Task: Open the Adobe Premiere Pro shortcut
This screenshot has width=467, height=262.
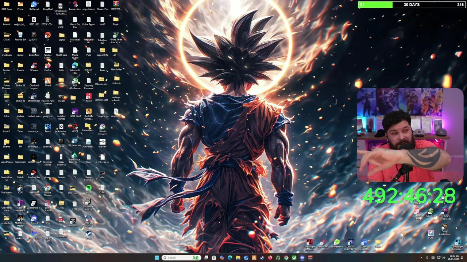Action: (x=20, y=206)
